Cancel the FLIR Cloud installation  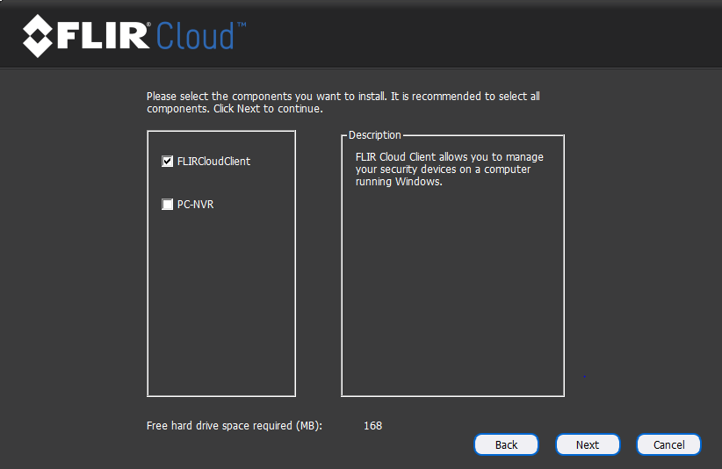(x=668, y=444)
